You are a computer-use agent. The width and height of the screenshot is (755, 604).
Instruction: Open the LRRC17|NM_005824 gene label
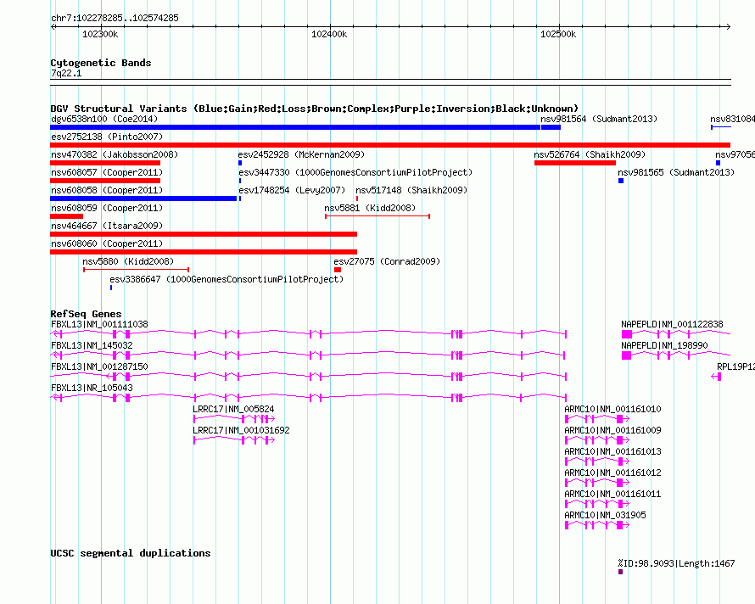pos(233,410)
